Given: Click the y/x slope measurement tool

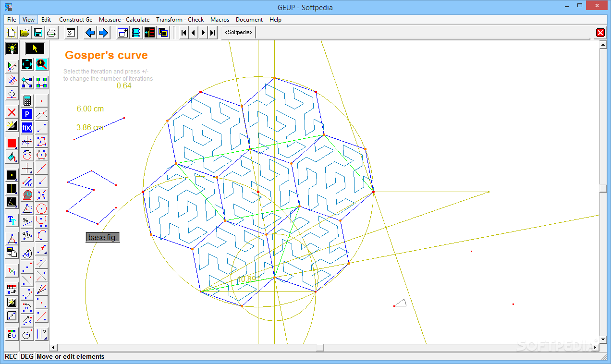Looking at the screenshot, I should click(x=27, y=222).
